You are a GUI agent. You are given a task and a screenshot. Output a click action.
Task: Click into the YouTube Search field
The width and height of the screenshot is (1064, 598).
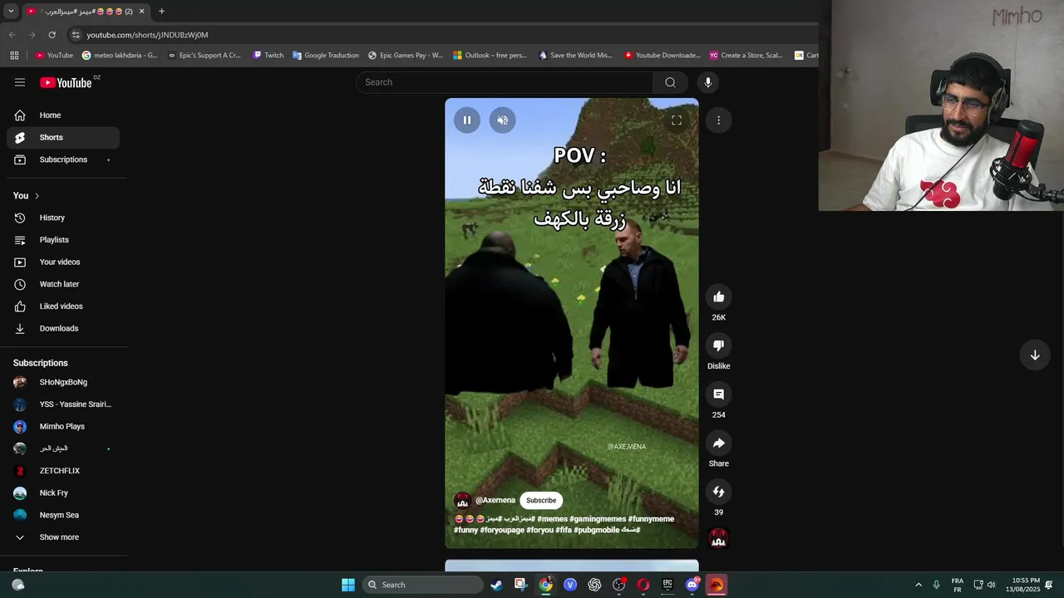point(505,82)
